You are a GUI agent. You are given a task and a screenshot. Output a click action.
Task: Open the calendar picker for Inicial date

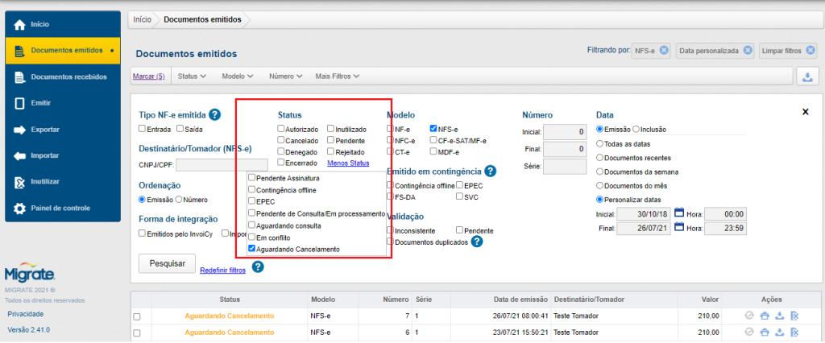[679, 213]
